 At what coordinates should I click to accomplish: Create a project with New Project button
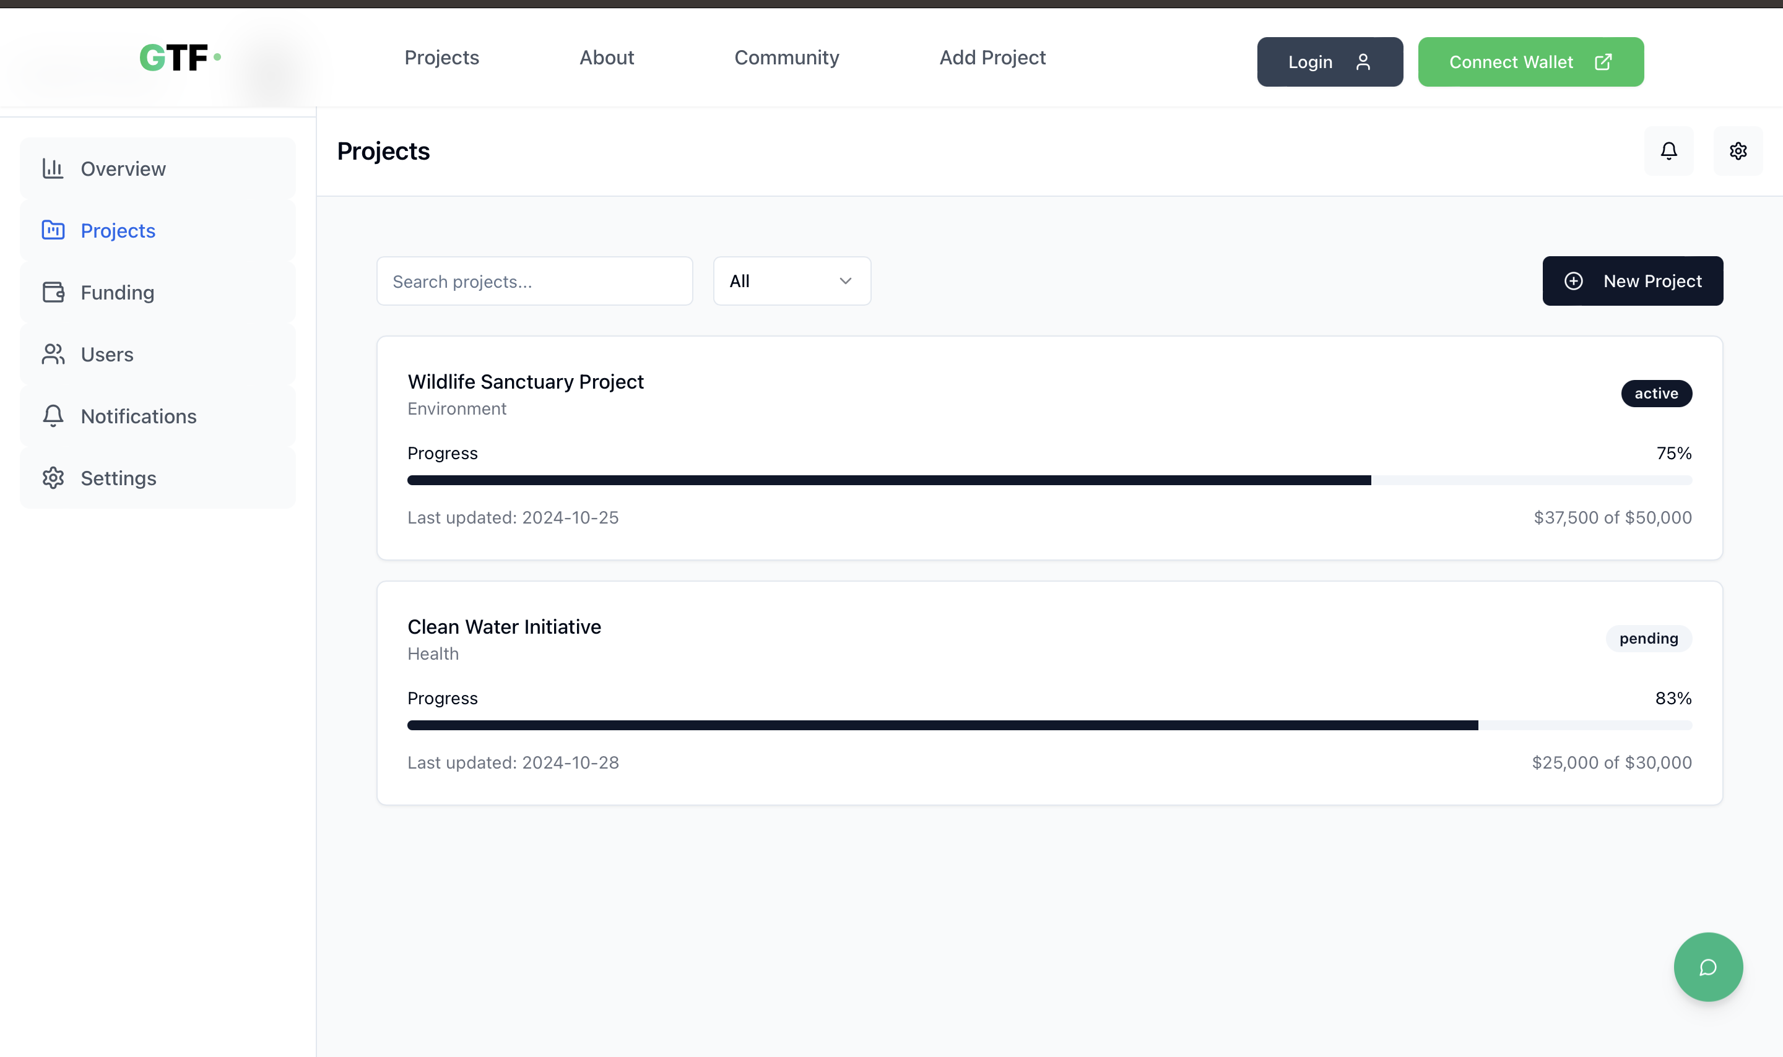1632,282
